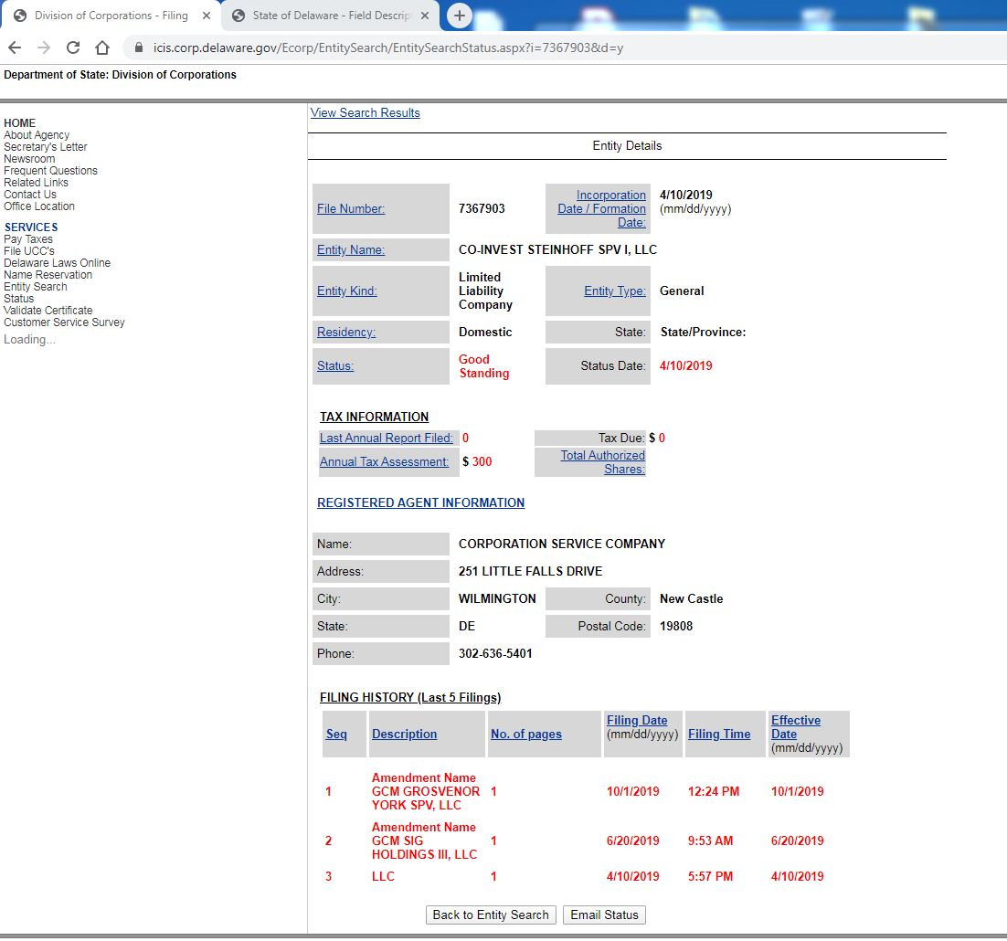Image resolution: width=1007 pixels, height=941 pixels.
Task: Open Validate Certificate sidebar item
Action: [x=48, y=310]
